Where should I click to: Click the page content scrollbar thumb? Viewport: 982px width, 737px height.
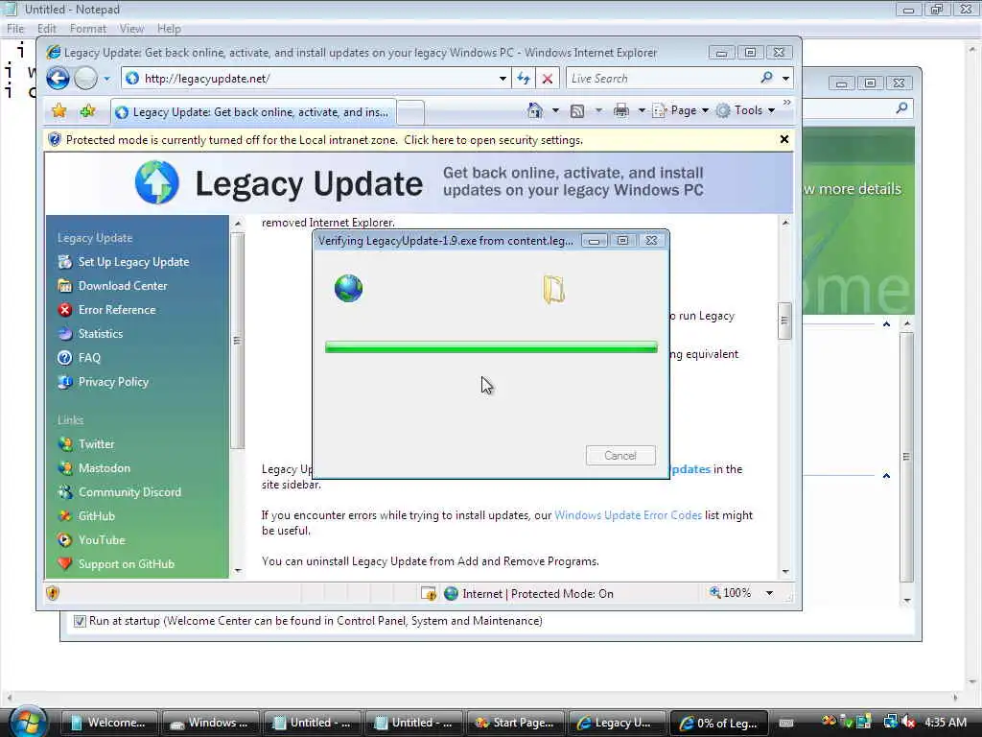tap(784, 321)
